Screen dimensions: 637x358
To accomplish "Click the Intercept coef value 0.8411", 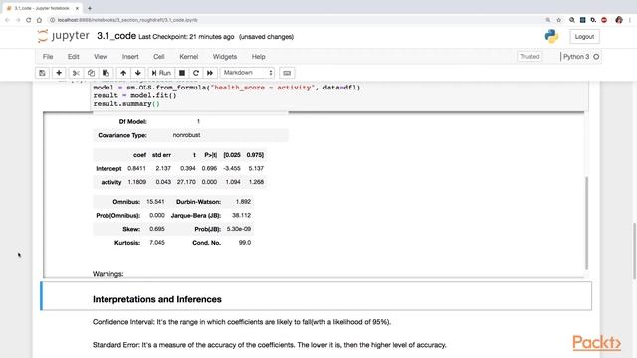I will coord(136,168).
